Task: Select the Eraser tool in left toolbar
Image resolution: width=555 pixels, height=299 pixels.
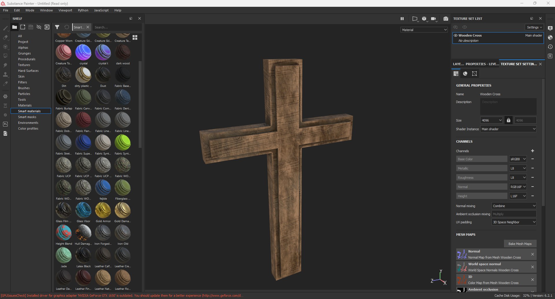Action: pyautogui.click(x=5, y=37)
